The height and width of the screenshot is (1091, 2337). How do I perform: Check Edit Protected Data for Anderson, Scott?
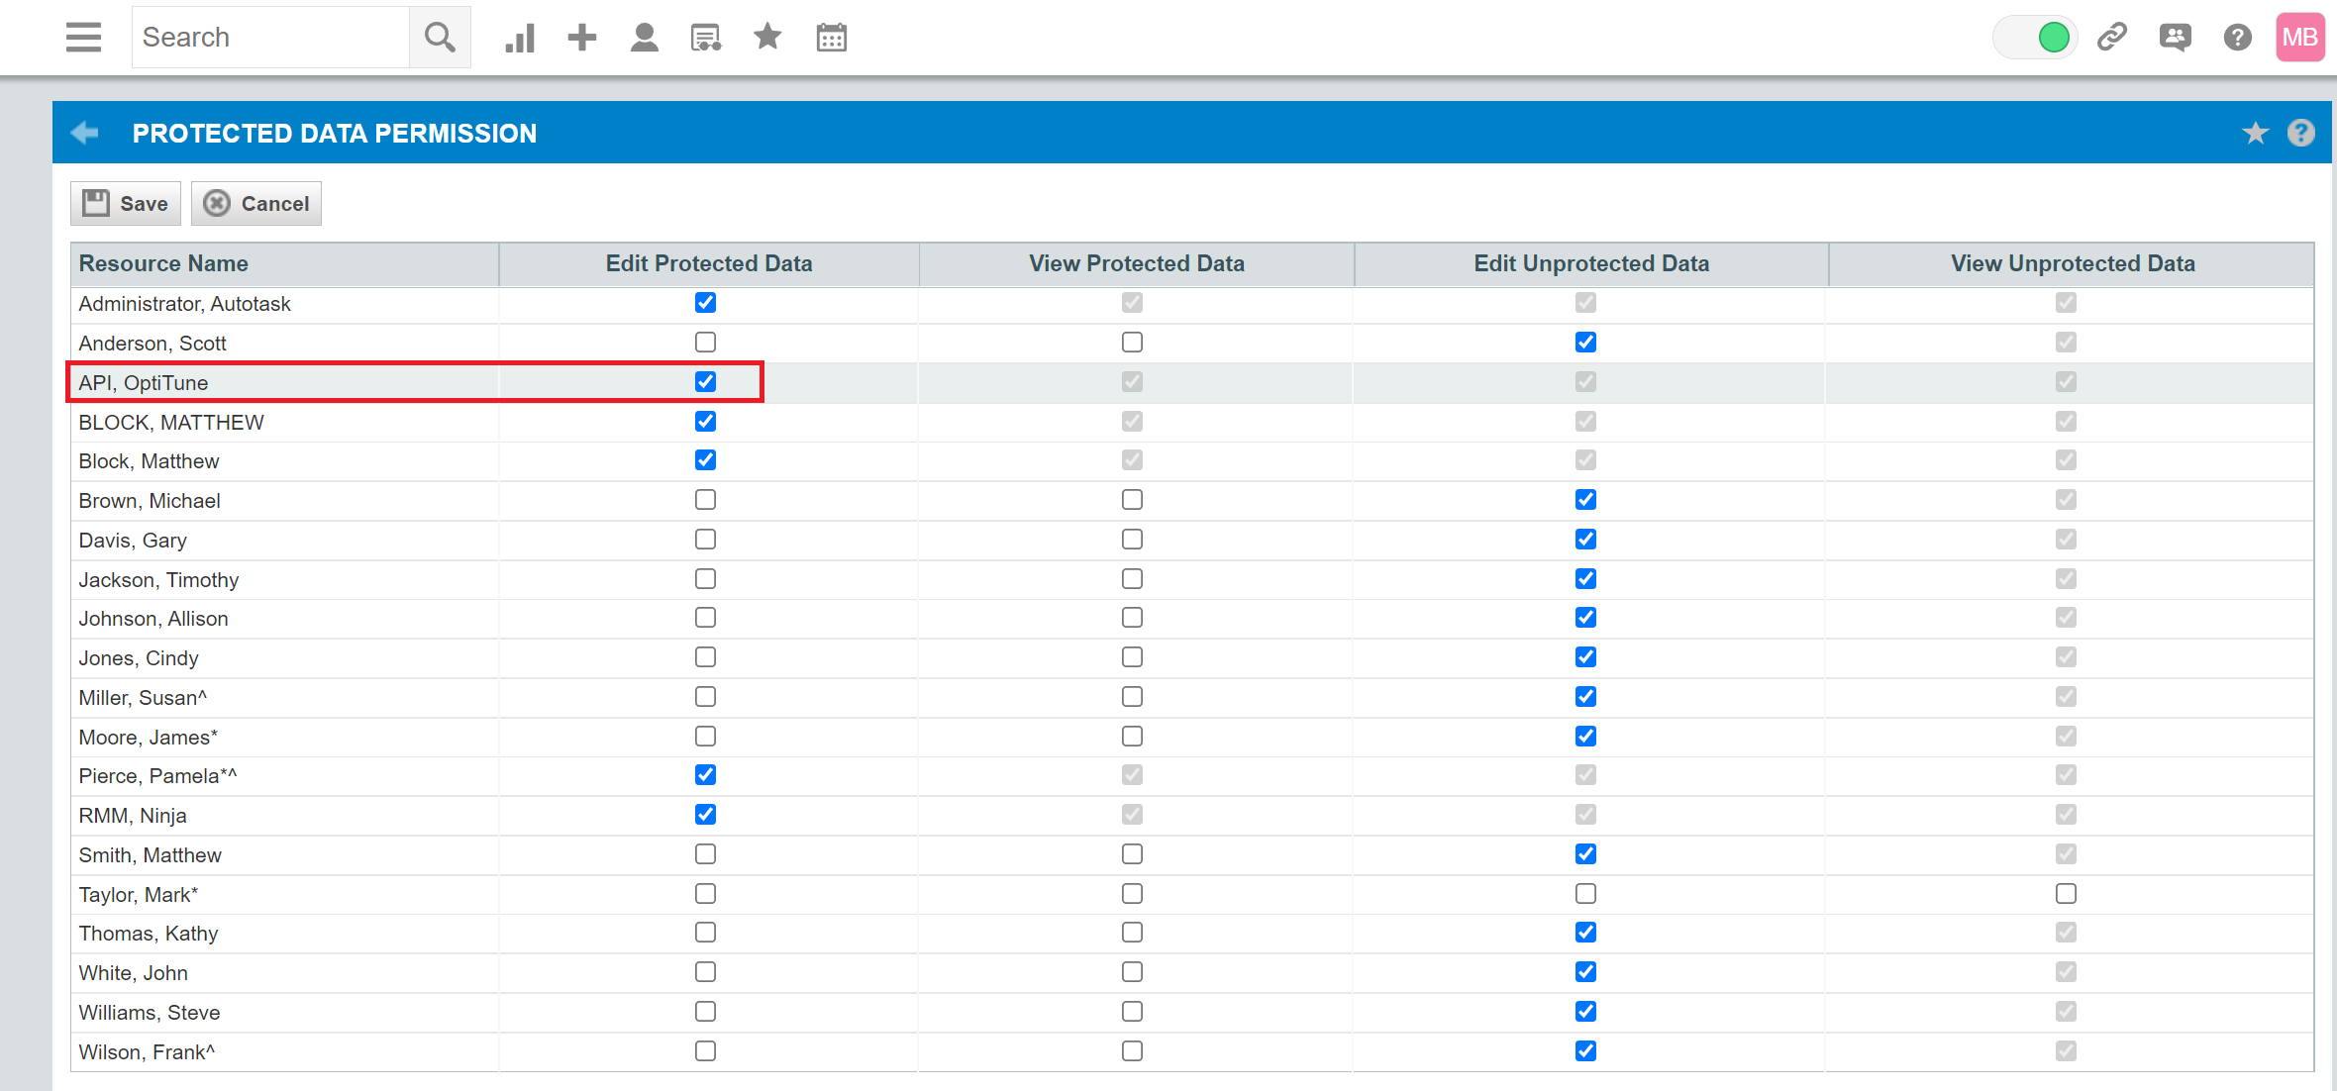(705, 343)
